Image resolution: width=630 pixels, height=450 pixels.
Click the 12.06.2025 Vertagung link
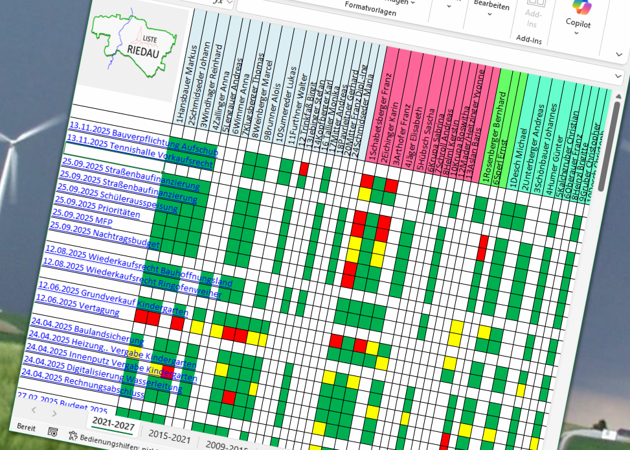[x=79, y=305]
